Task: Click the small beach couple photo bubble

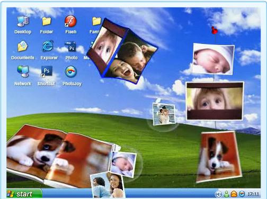Action: [x=164, y=114]
